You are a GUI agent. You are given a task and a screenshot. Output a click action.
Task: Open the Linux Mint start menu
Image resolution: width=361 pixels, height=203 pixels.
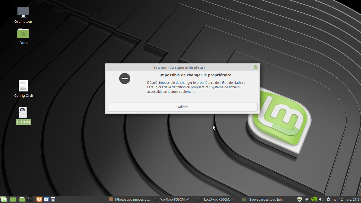click(x=4, y=199)
